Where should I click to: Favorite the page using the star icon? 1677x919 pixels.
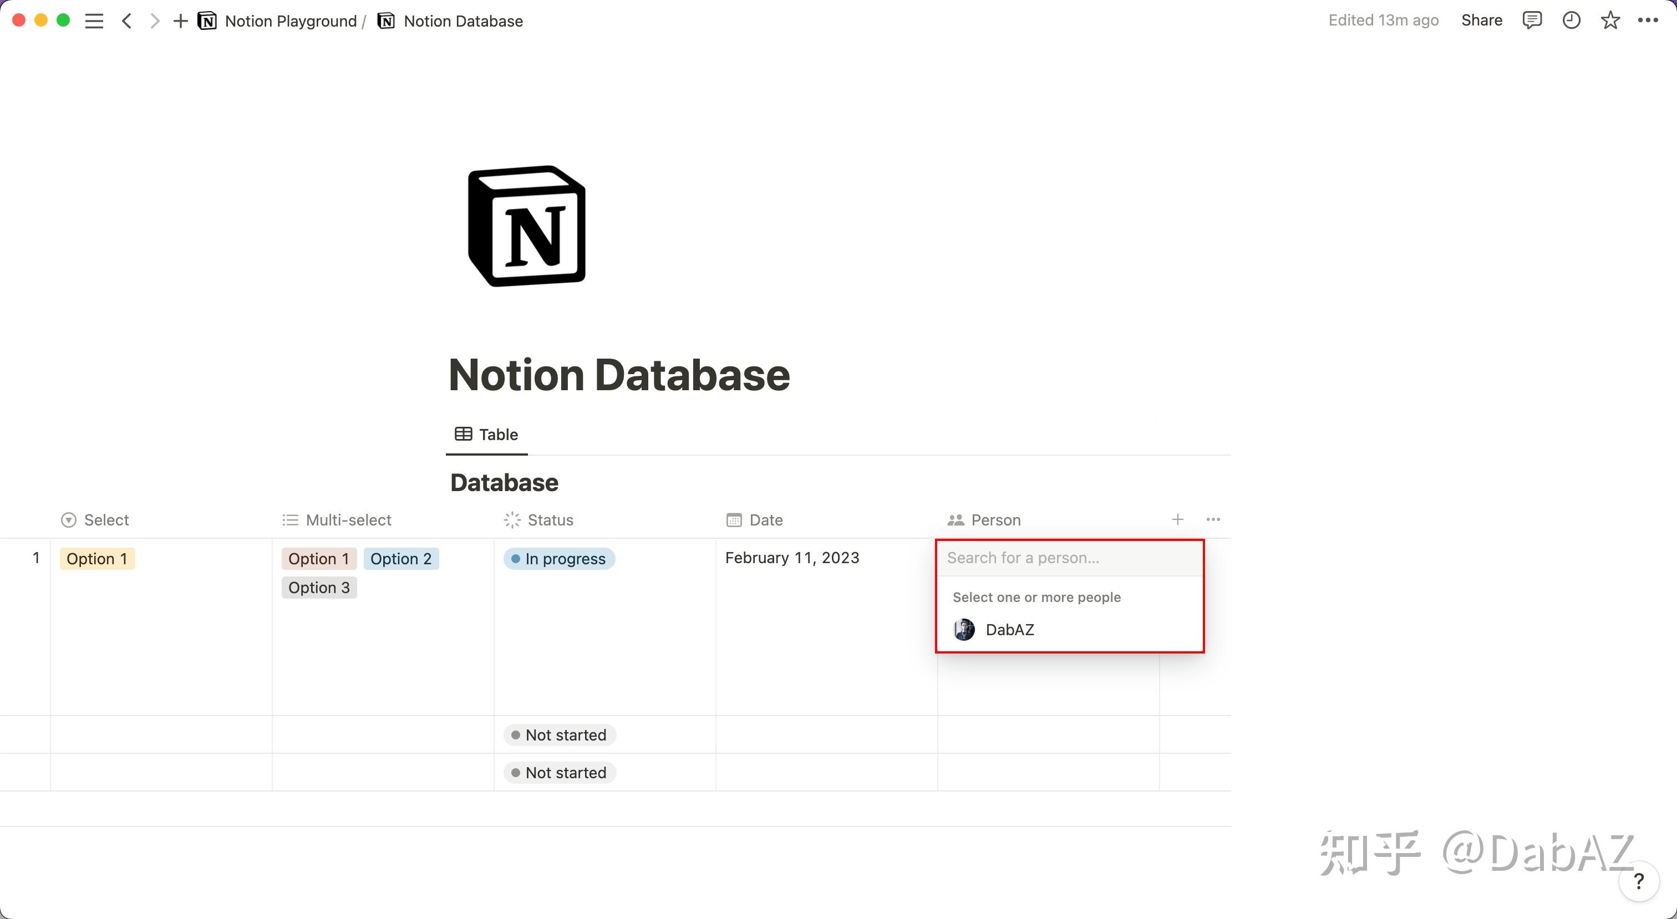click(x=1610, y=20)
